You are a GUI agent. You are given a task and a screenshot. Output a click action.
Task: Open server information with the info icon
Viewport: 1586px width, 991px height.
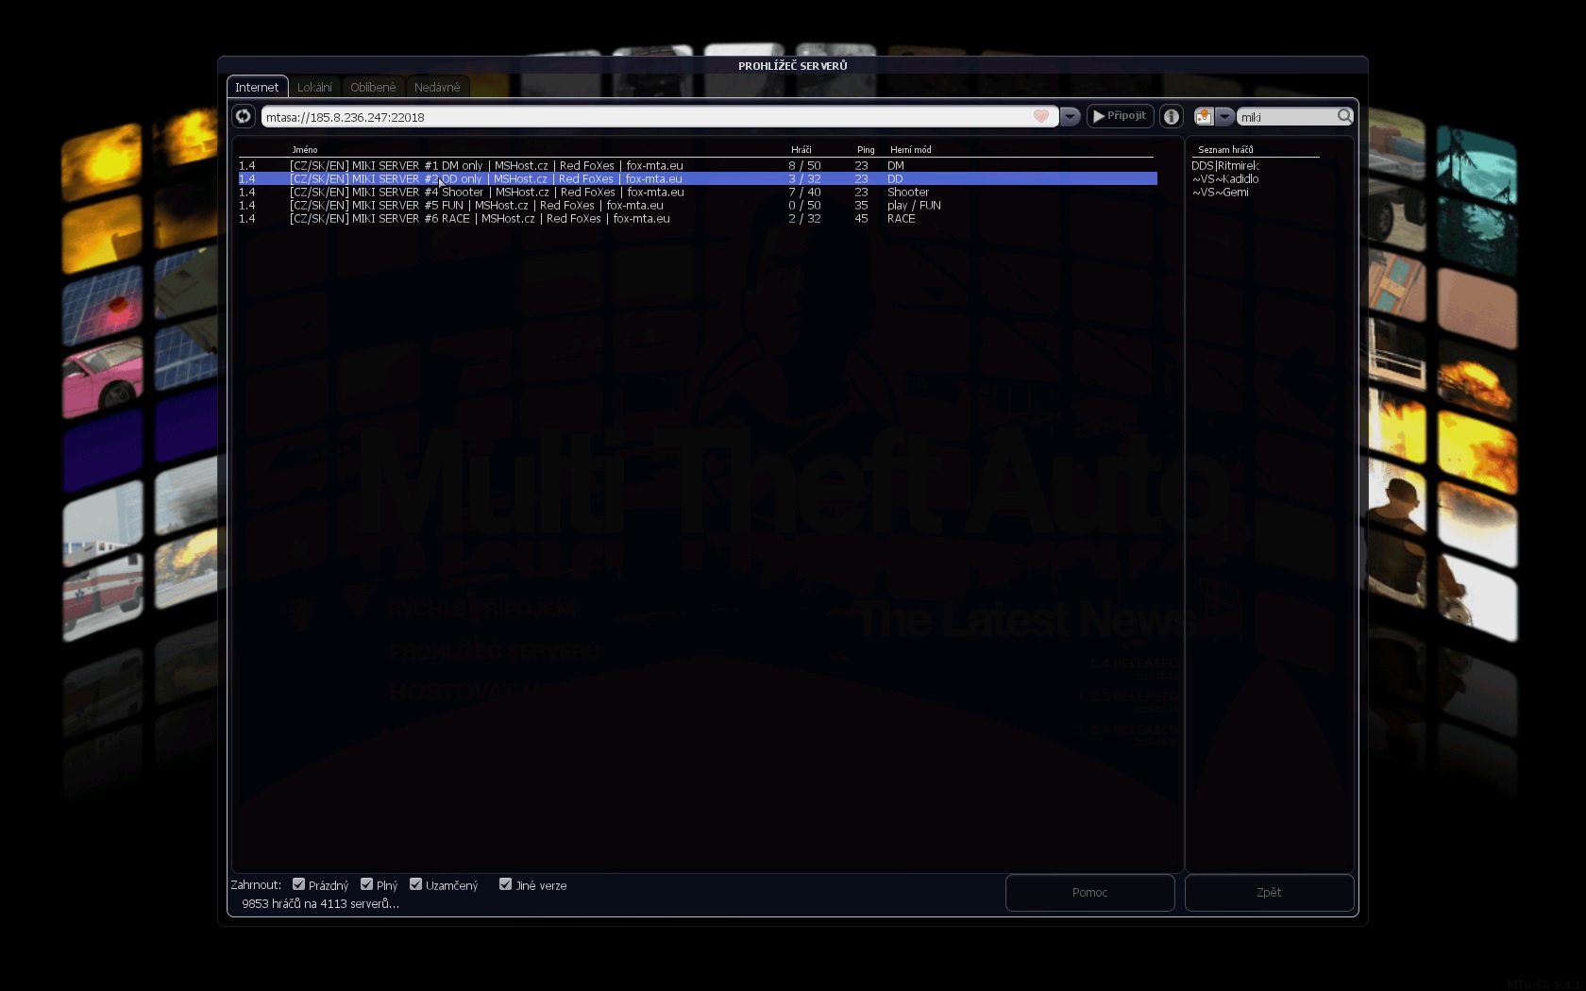(x=1172, y=116)
